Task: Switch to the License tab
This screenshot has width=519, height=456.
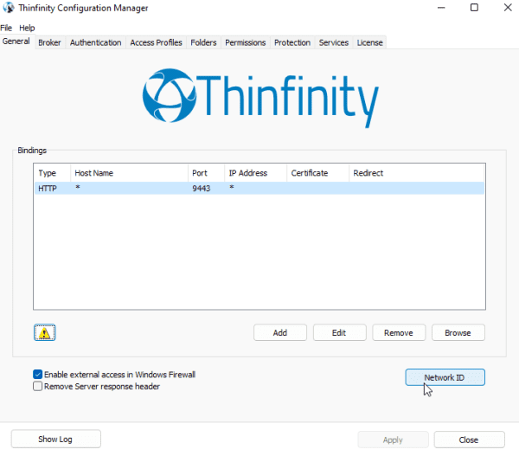Action: tap(369, 42)
